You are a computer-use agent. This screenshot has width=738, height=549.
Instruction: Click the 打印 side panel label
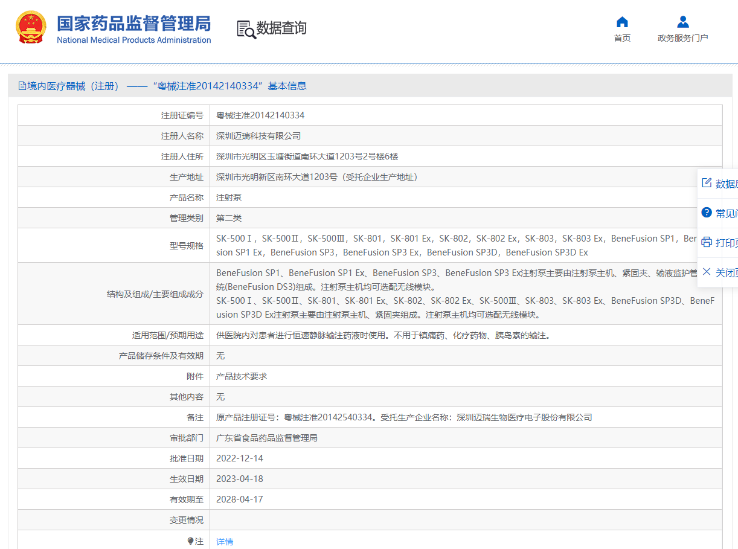(x=727, y=243)
